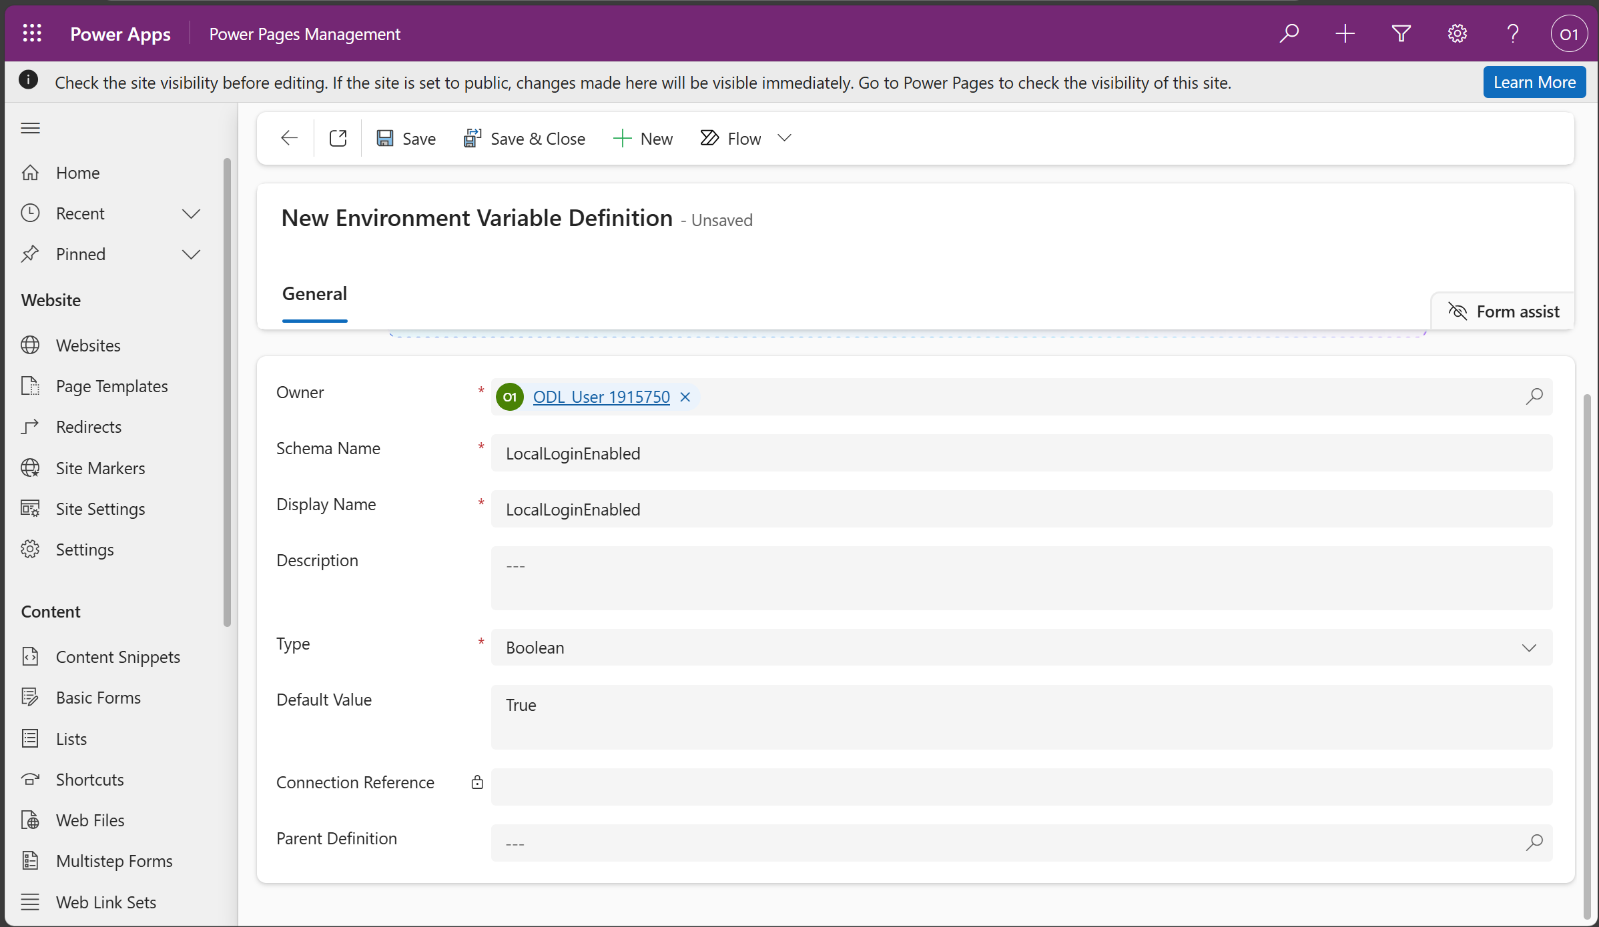Expand the Recent section in the sidebar
The image size is (1599, 927).
pyautogui.click(x=191, y=213)
